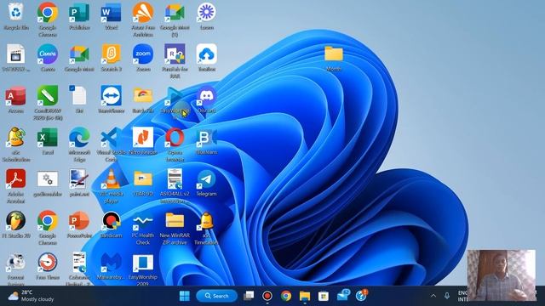
Task: Launch the Format Factory shortcut
Action: tap(16, 269)
